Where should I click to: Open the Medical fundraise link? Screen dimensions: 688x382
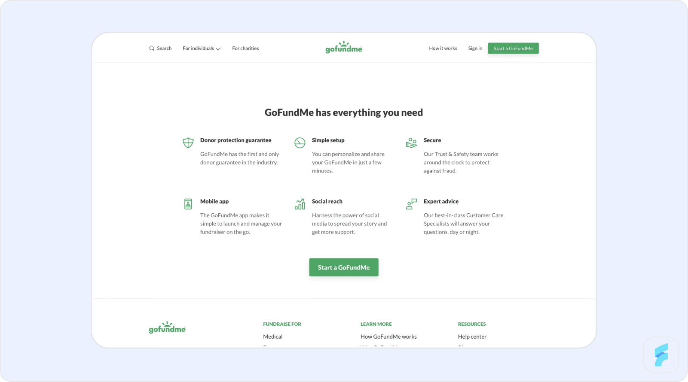coord(273,337)
